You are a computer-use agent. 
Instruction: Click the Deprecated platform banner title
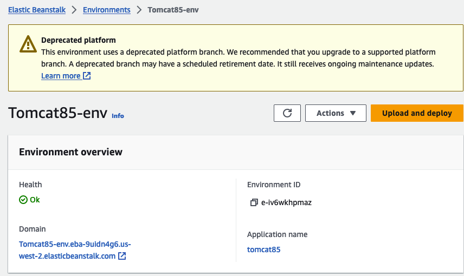point(79,40)
